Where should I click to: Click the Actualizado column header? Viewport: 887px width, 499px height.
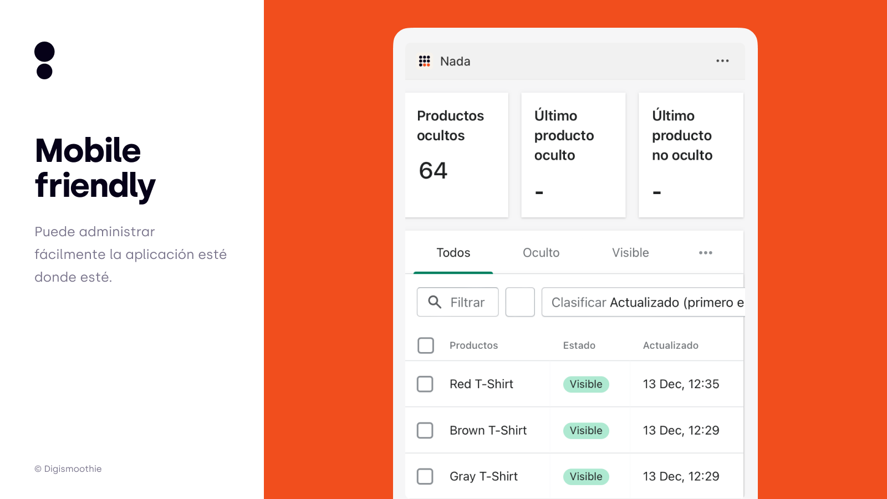[x=671, y=345]
